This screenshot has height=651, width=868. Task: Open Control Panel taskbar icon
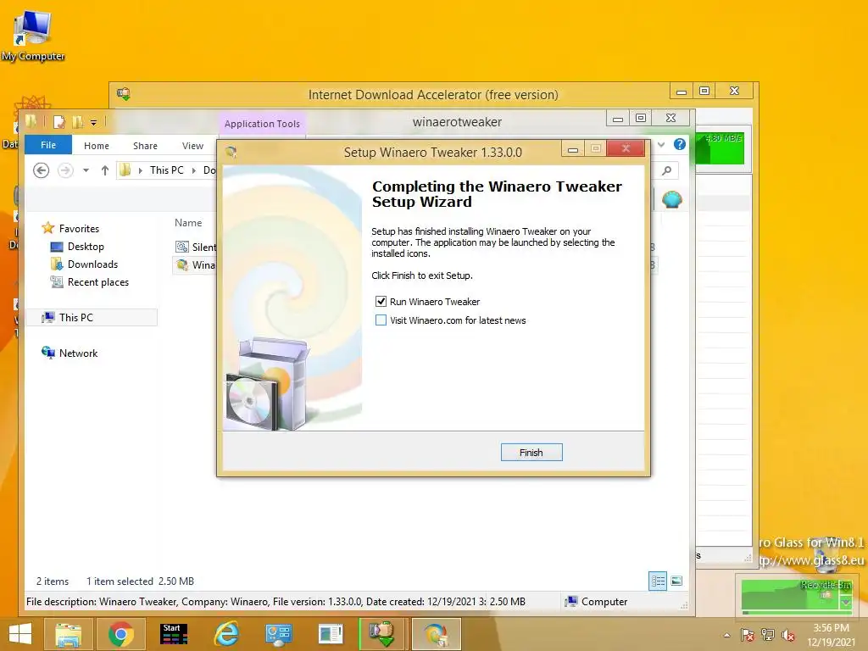[278, 634]
